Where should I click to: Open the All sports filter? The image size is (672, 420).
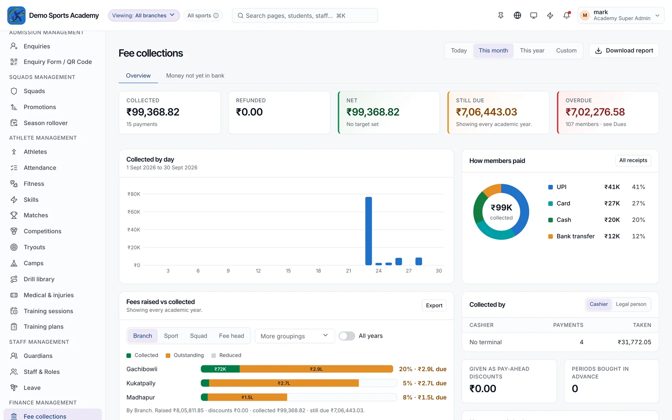[203, 16]
